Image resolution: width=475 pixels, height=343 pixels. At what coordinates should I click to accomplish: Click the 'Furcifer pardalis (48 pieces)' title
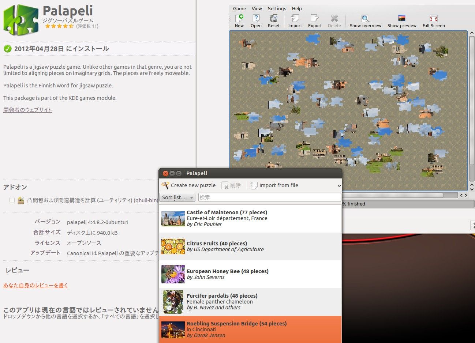(x=222, y=296)
